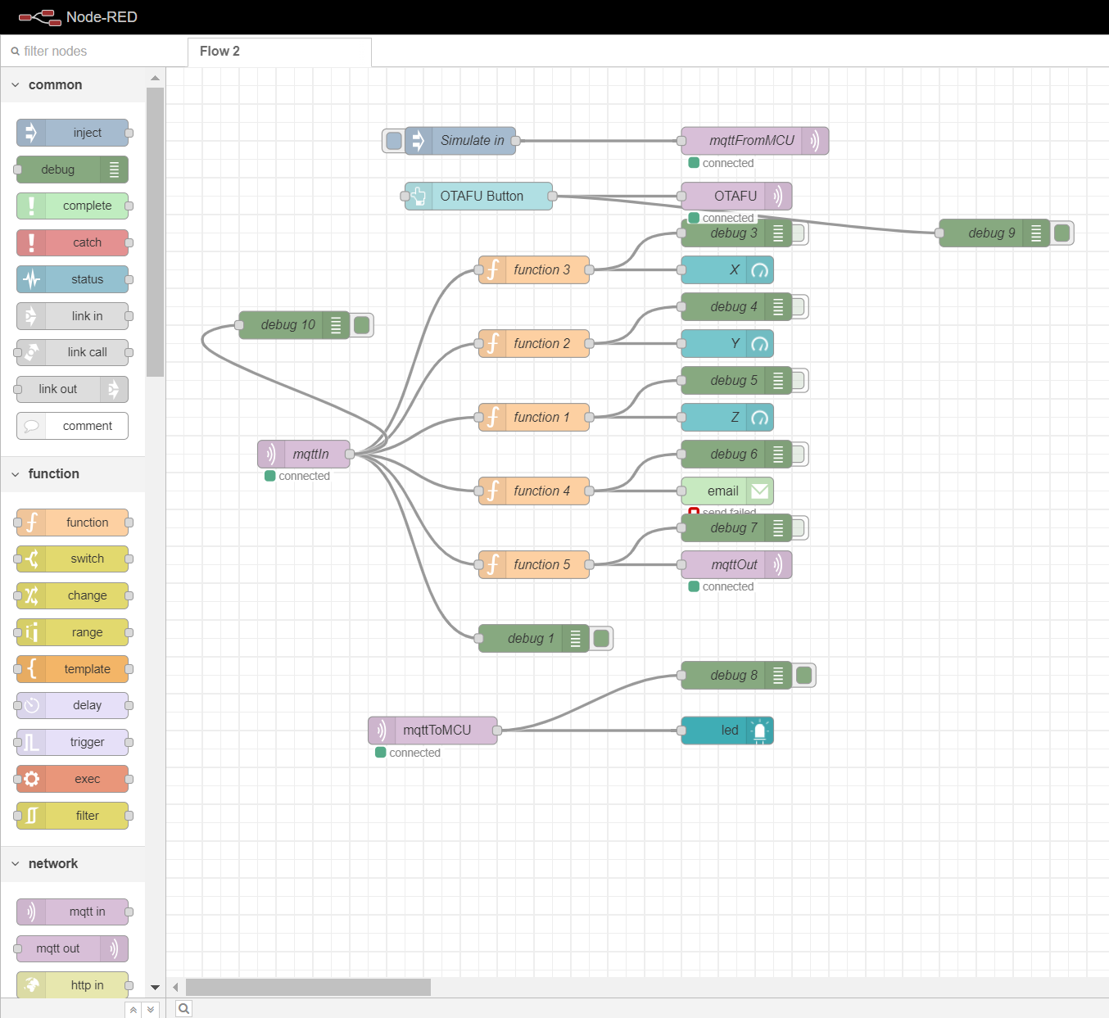Image resolution: width=1109 pixels, height=1018 pixels.
Task: Select the function 5 node
Action: point(534,565)
